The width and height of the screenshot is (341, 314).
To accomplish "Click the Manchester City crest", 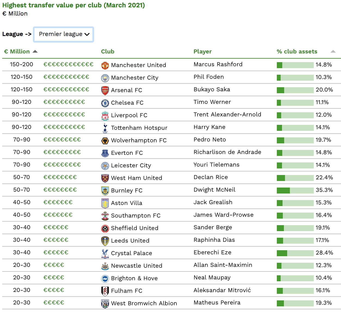I will 105,78.
